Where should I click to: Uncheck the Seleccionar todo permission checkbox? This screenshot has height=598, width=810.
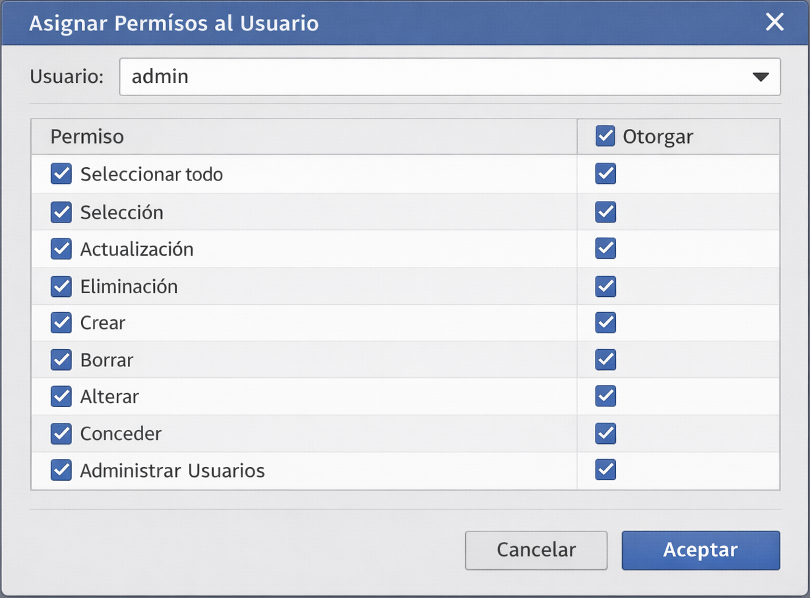pyautogui.click(x=61, y=174)
